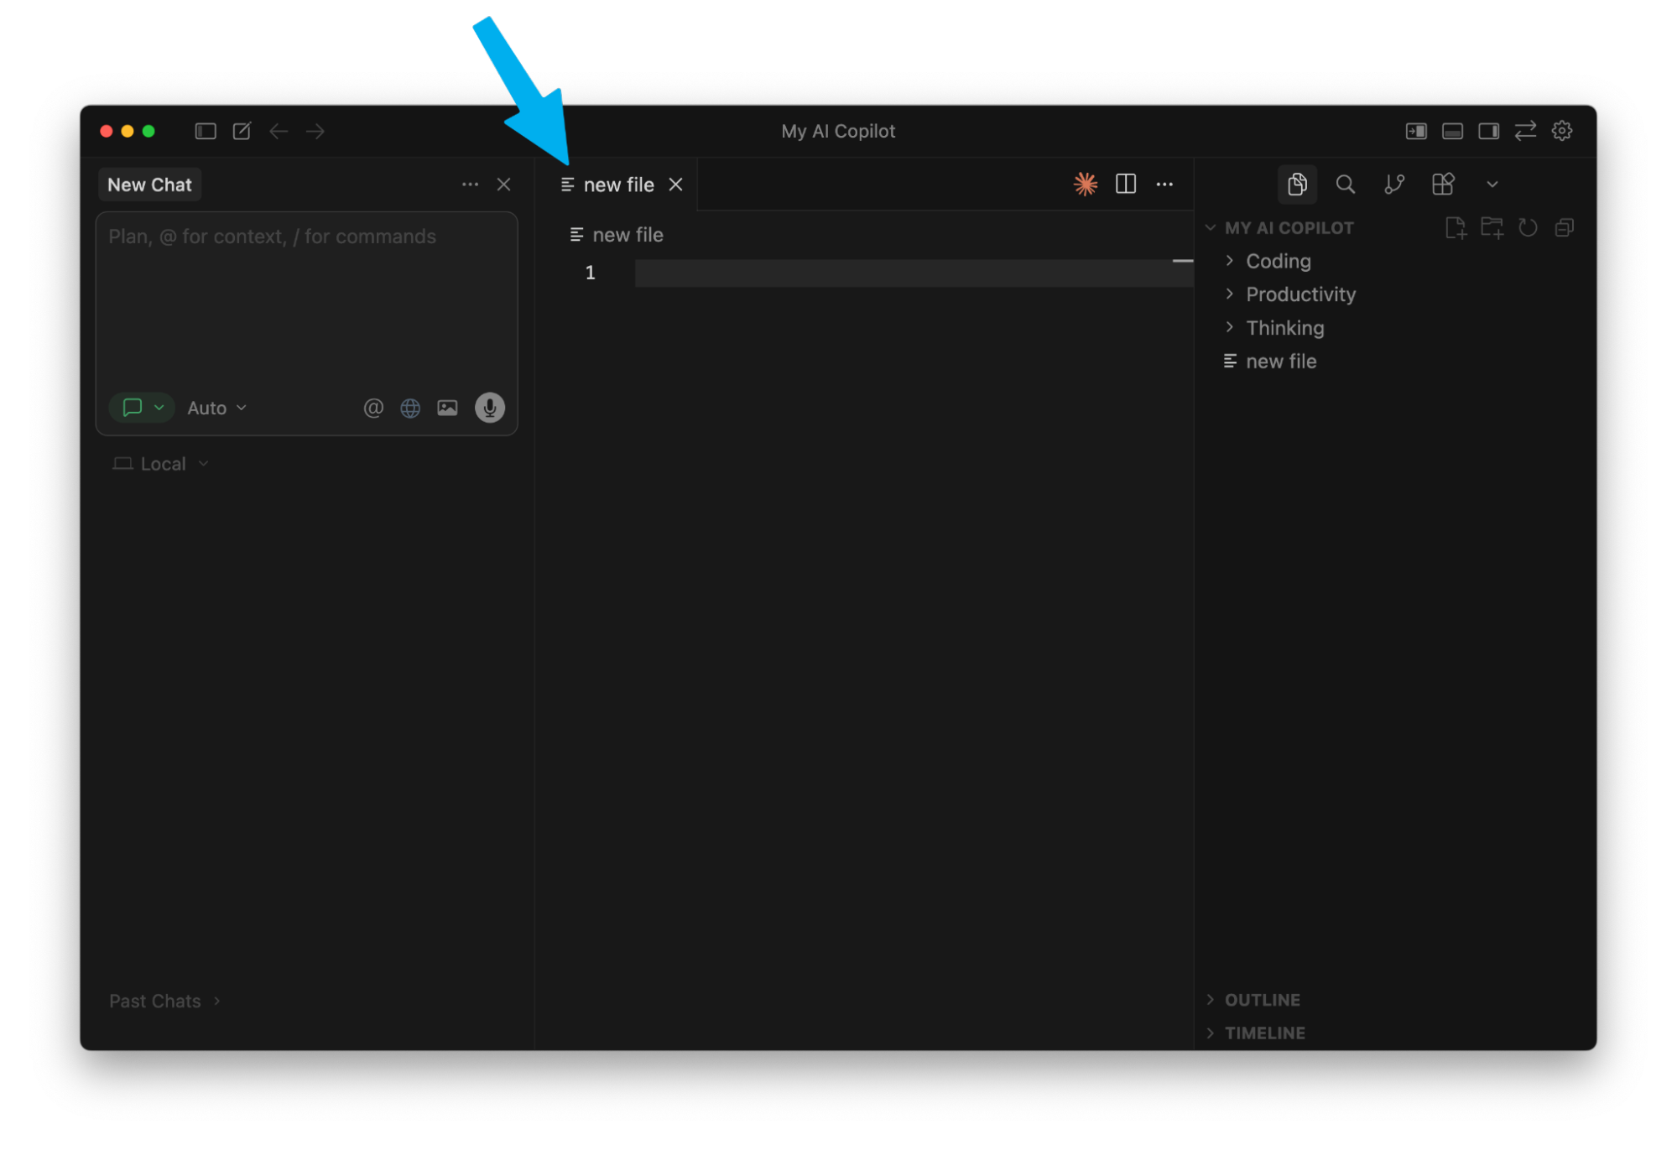Open the Source Control branch icon
Viewport: 1677px width, 1150px height.
point(1393,185)
